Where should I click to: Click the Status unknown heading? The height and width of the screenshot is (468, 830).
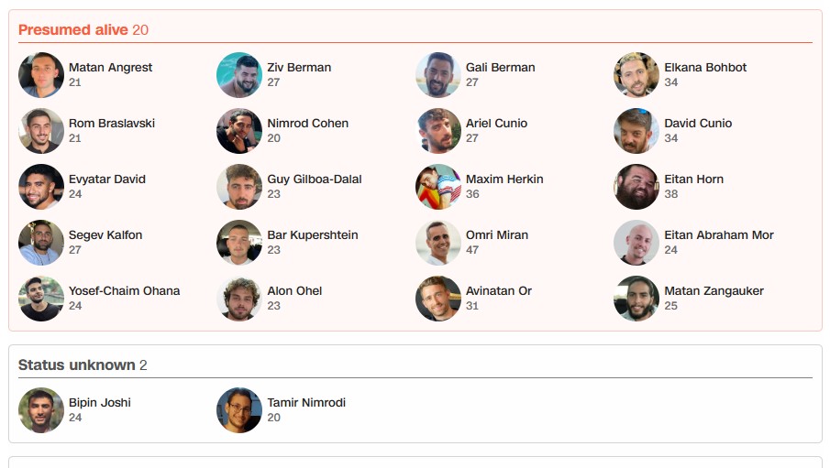pos(77,365)
